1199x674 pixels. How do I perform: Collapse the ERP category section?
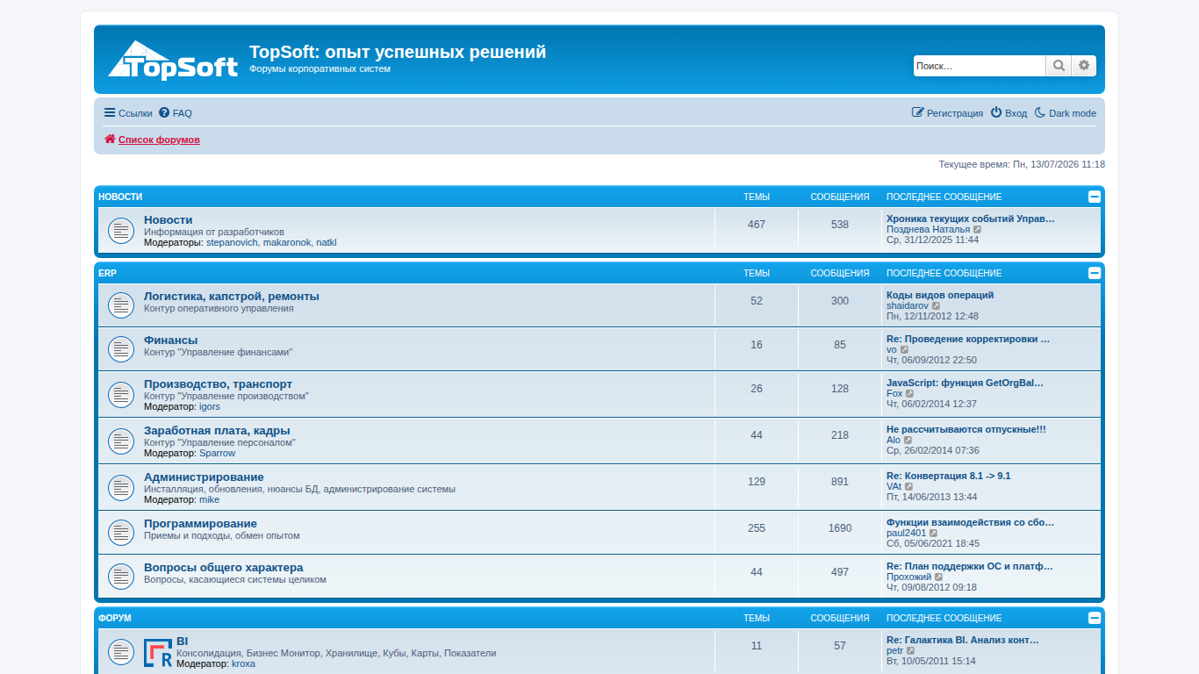coord(1095,273)
